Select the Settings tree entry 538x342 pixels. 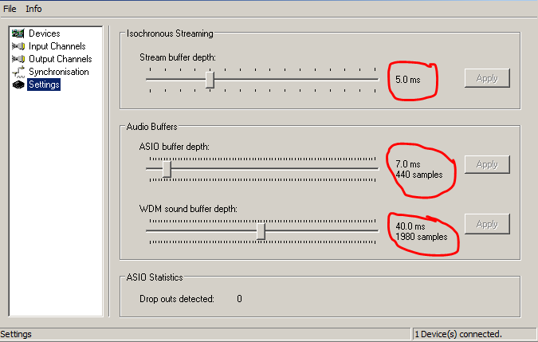coord(44,85)
